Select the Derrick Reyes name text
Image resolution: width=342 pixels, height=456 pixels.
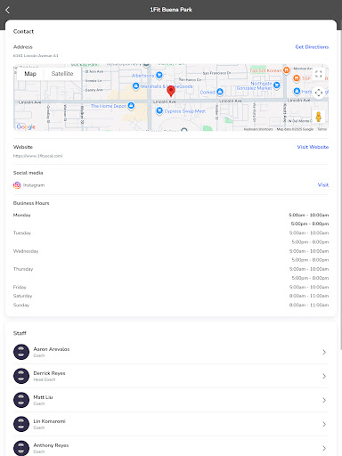point(49,373)
